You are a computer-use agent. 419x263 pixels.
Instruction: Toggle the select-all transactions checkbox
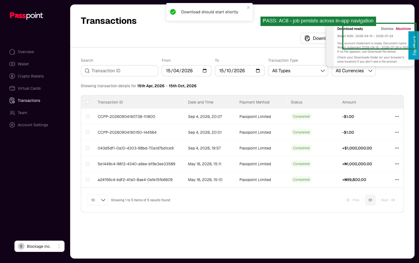(88, 102)
